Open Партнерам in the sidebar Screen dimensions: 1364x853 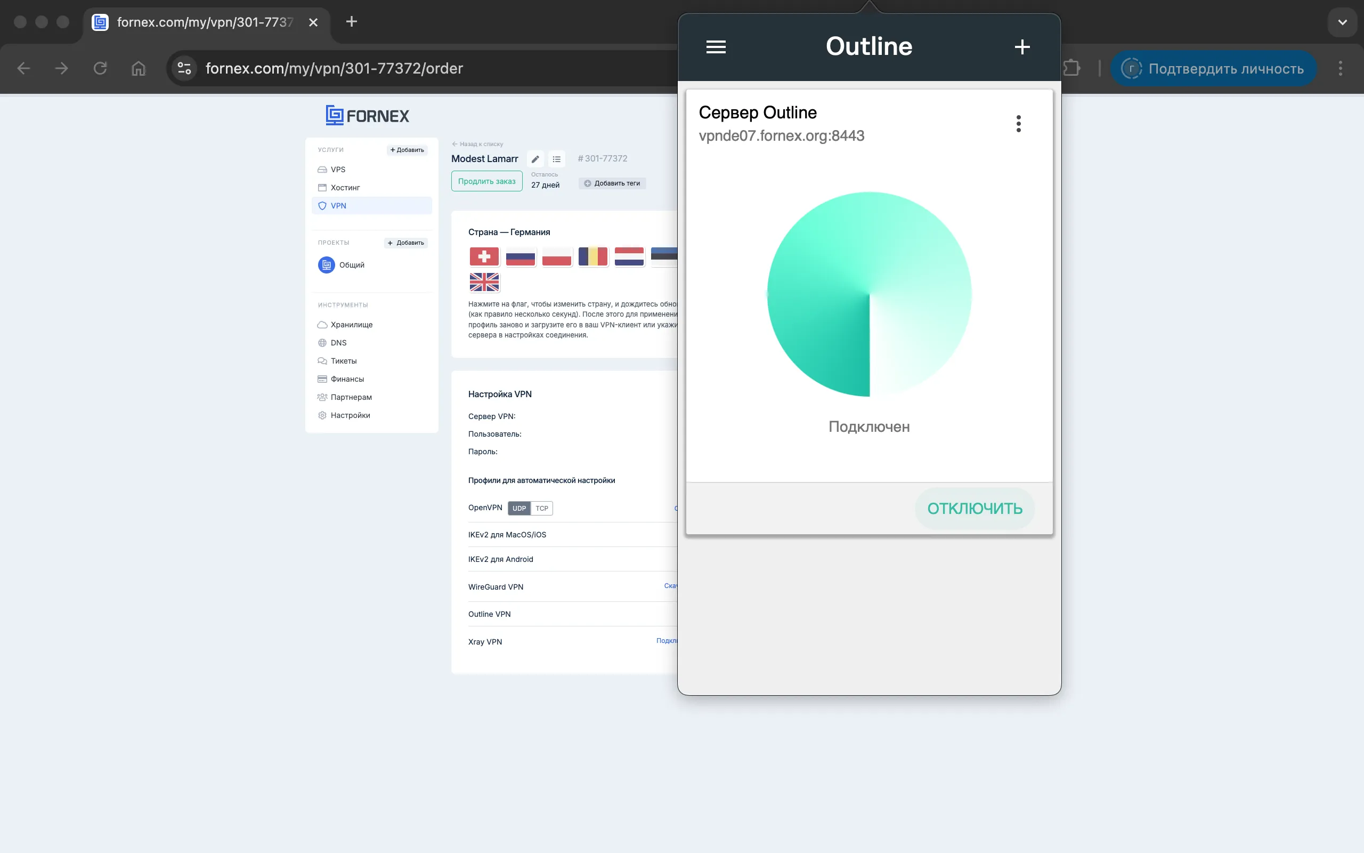point(351,397)
